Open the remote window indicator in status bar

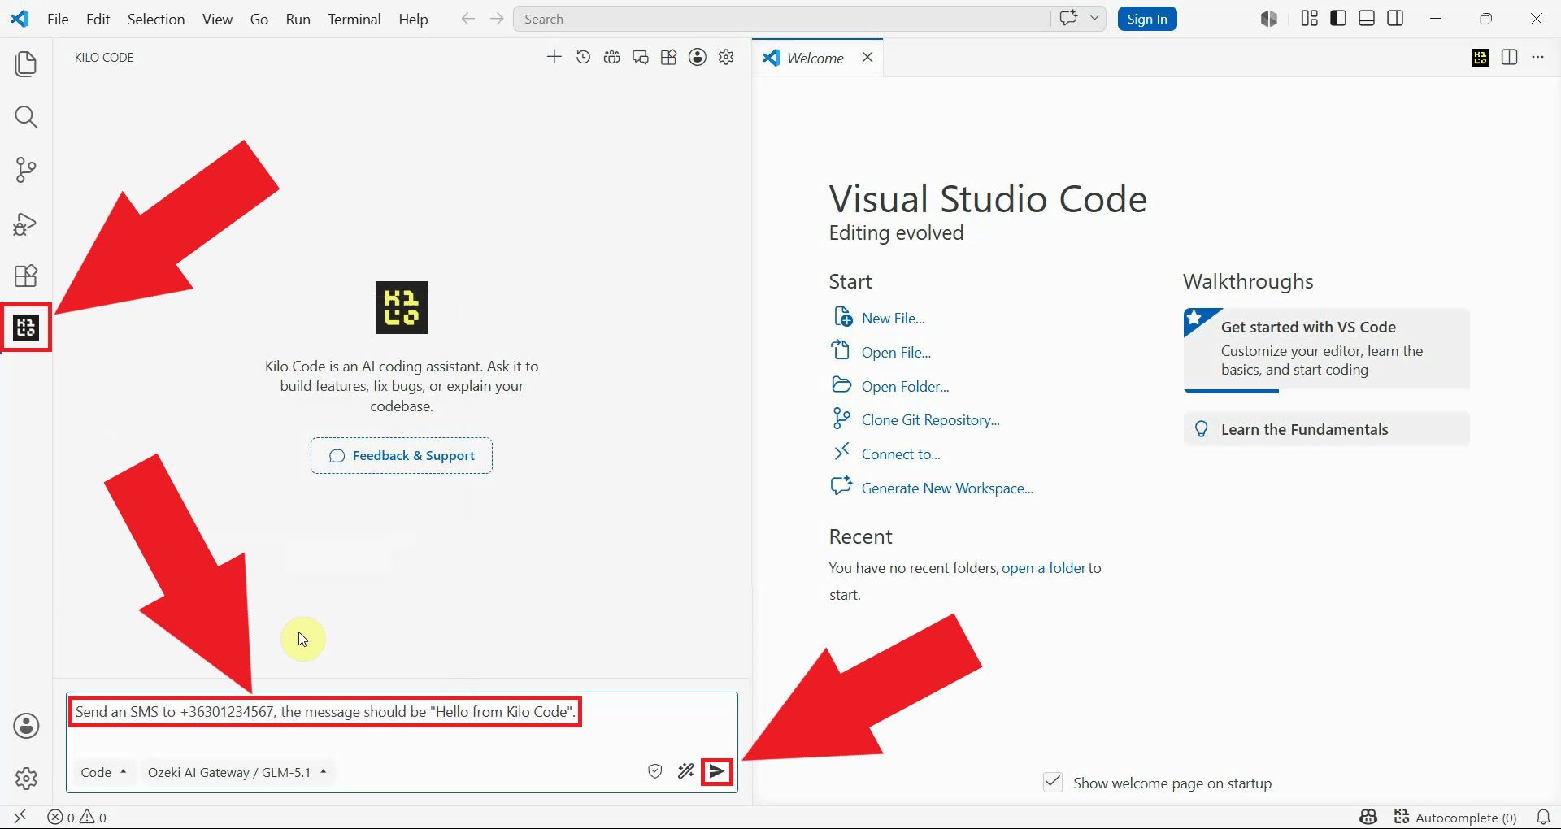(20, 817)
